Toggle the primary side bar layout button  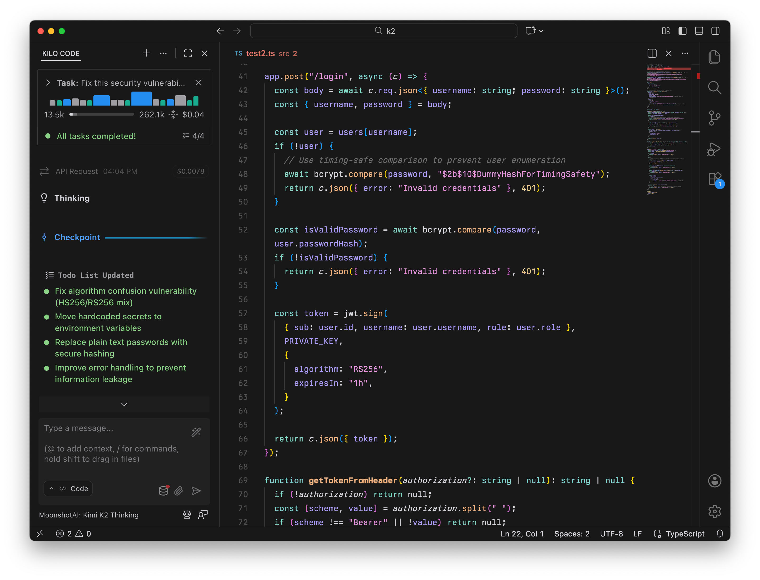click(682, 31)
